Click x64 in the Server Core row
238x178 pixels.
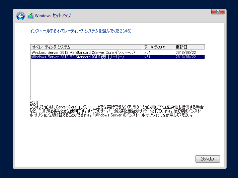pyautogui.click(x=147, y=53)
